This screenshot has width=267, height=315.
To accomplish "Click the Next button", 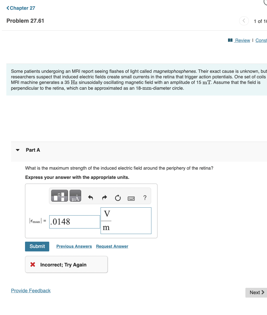I will coord(256,293).
